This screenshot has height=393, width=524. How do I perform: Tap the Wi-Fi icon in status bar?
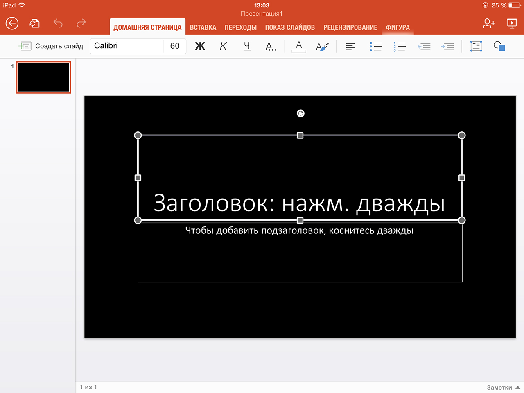pyautogui.click(x=22, y=5)
